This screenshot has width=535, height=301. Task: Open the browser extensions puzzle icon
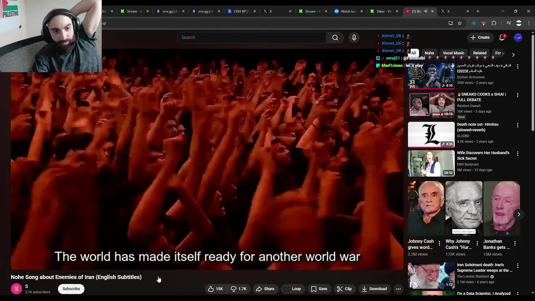point(494,23)
